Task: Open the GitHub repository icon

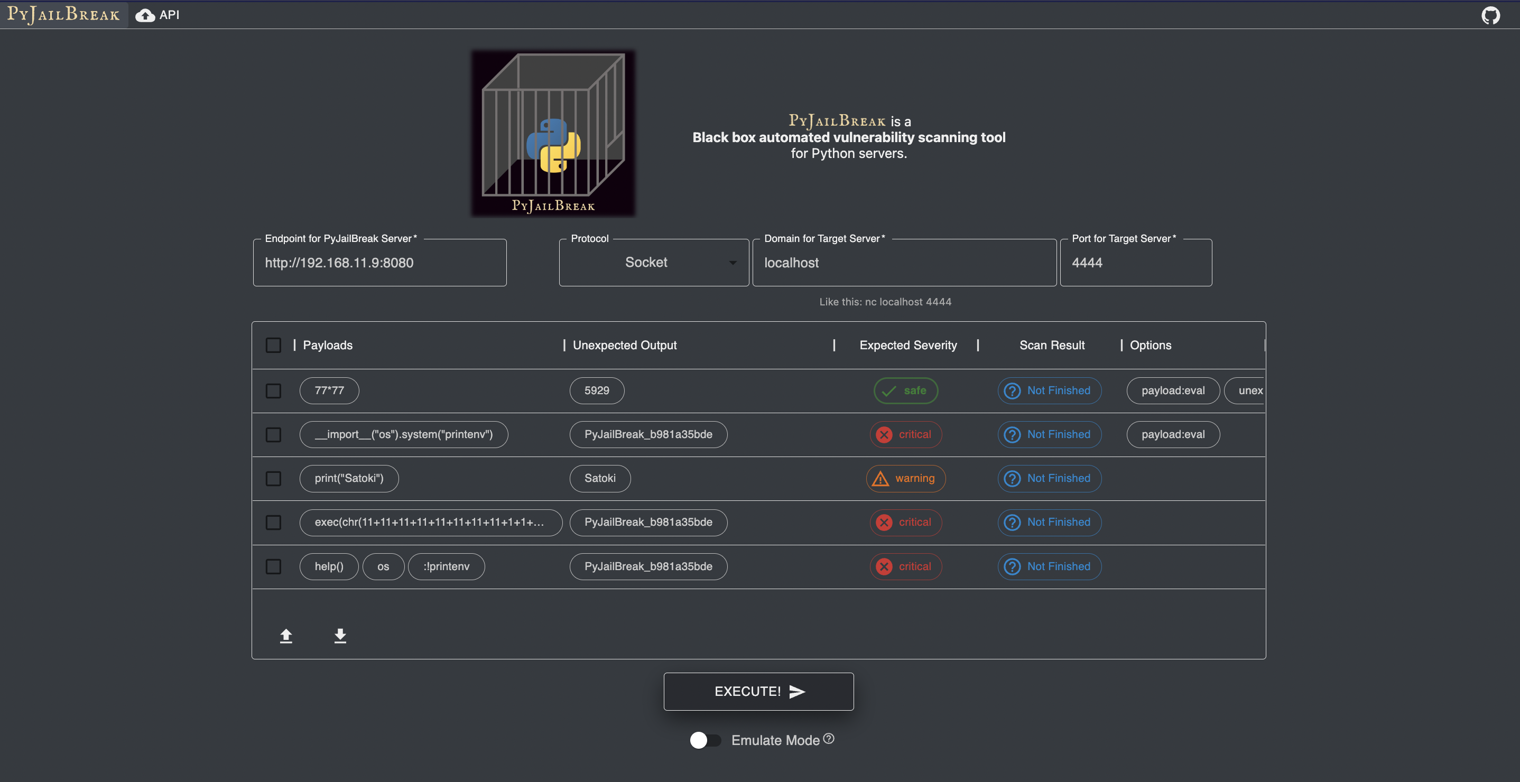Action: pyautogui.click(x=1490, y=15)
